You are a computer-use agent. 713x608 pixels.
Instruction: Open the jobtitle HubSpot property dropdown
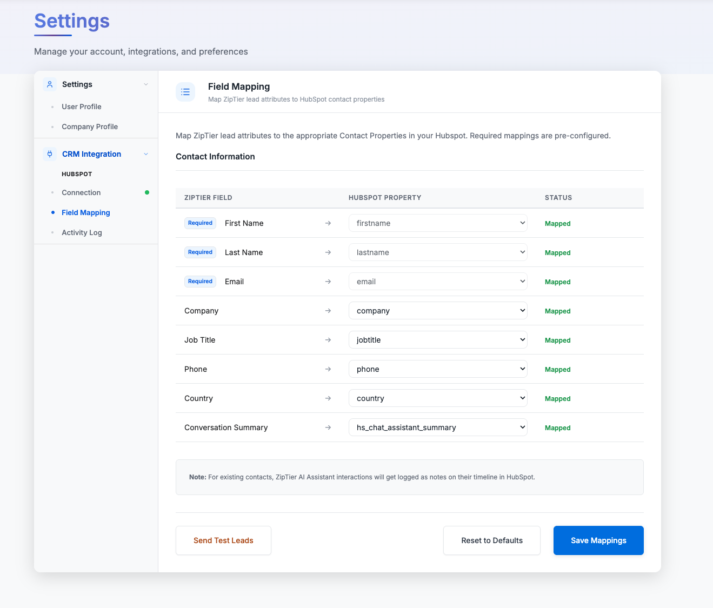coord(438,340)
